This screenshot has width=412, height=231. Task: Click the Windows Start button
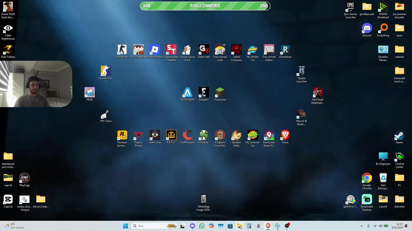coord(126,226)
